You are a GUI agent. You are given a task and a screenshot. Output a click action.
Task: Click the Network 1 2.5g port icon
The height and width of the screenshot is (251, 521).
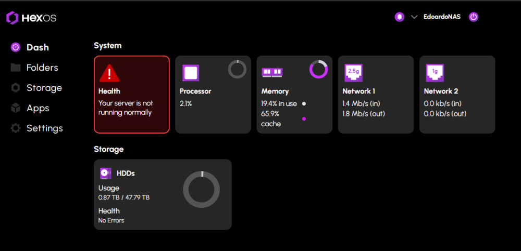click(353, 72)
